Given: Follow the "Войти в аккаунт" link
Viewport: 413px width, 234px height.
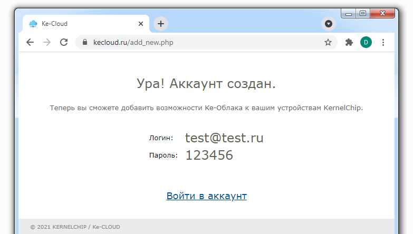Looking at the screenshot, I should pyautogui.click(x=206, y=196).
